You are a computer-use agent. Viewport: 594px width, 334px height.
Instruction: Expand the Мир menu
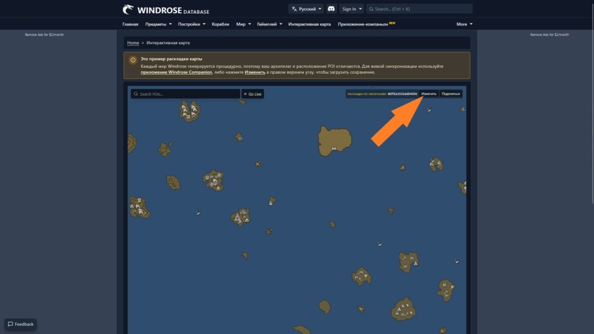[244, 24]
